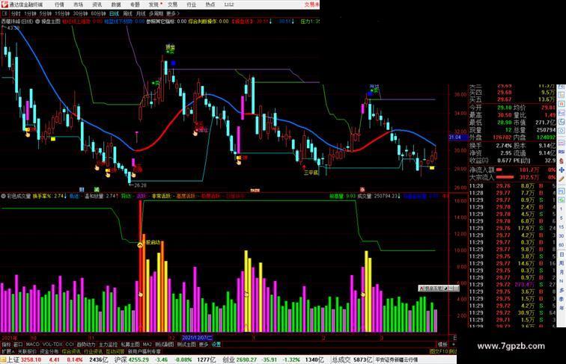This screenshot has height=364, width=566.
Task: Switch to the 60分钟 period tab
Action: coord(98,13)
